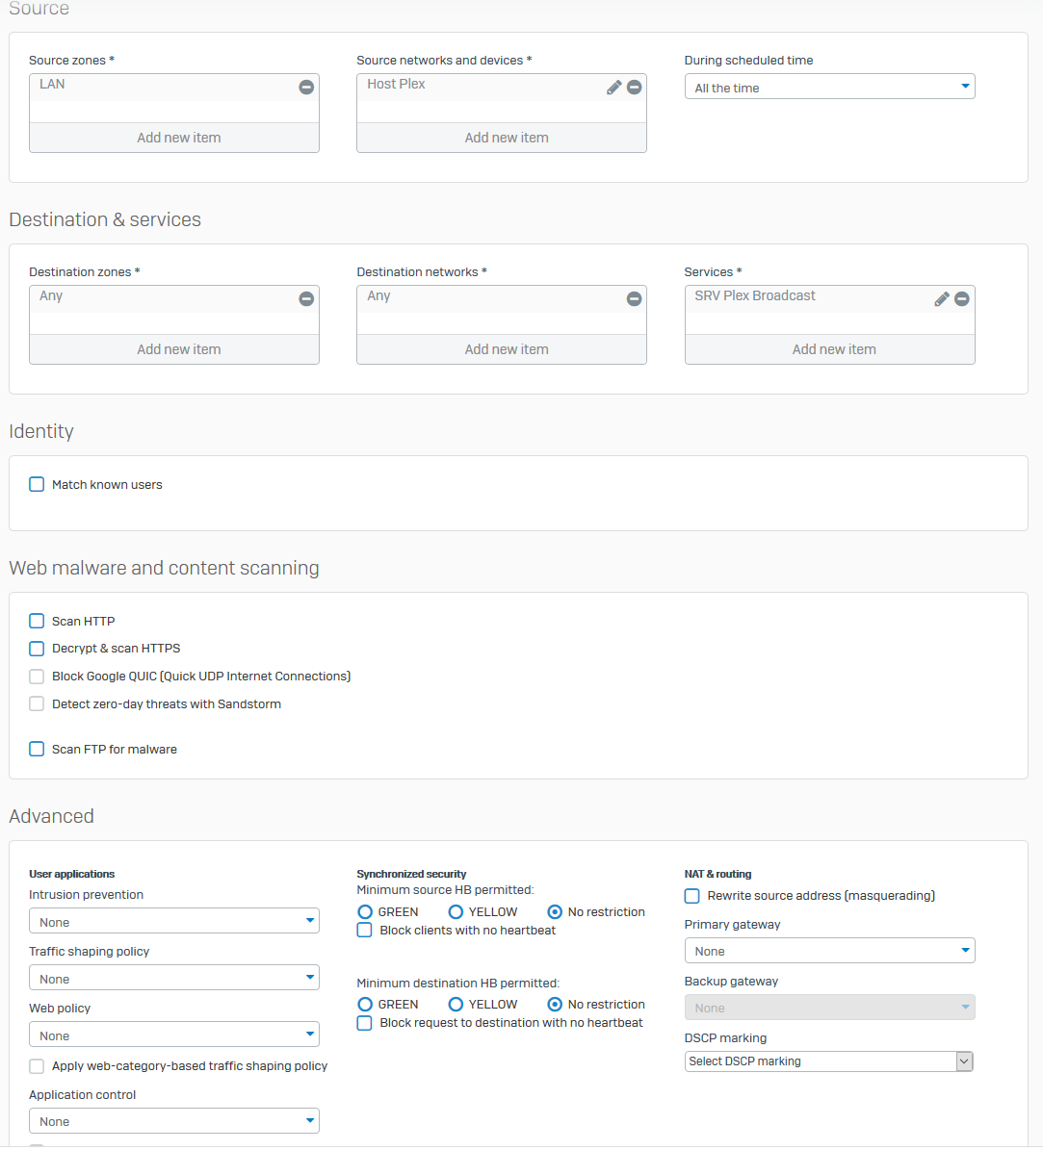Remove SRV Plex Broadcast service entry

point(961,298)
